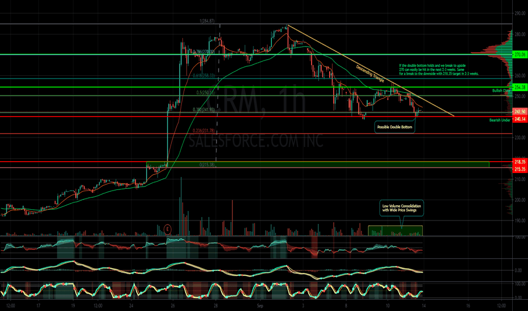Click the Fibonacci 1(284.87) level label
Image resolution: width=528 pixels, height=311 pixels.
(x=207, y=21)
